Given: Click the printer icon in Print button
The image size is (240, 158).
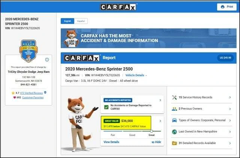Looking at the screenshot, I should [222, 7].
